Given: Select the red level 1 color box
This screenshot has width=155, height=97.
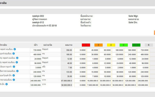Looking at the screenshot, I should point(86,45).
